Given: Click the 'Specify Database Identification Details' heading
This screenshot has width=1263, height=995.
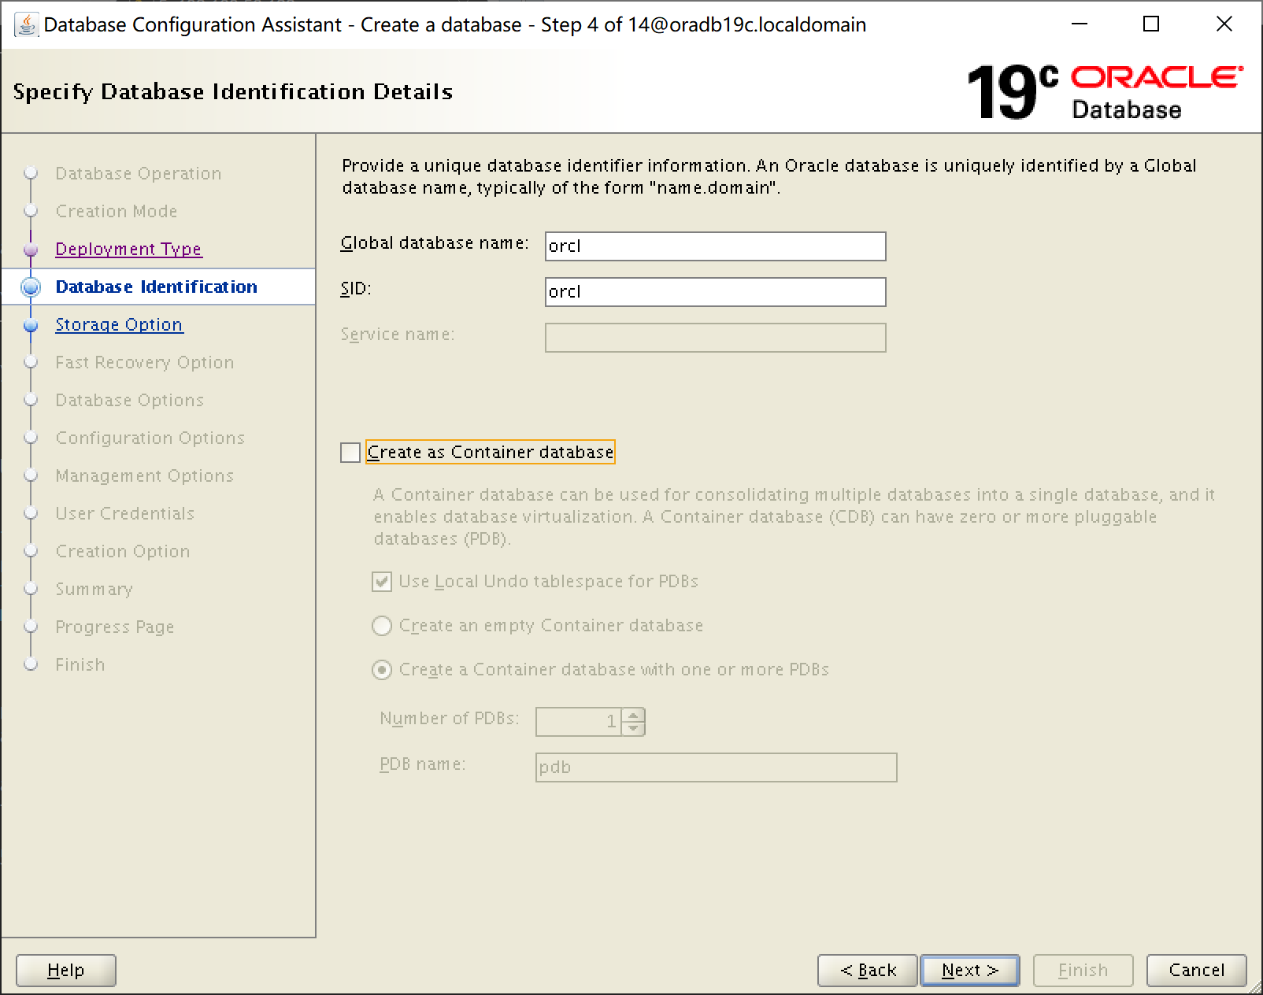Looking at the screenshot, I should tap(233, 92).
